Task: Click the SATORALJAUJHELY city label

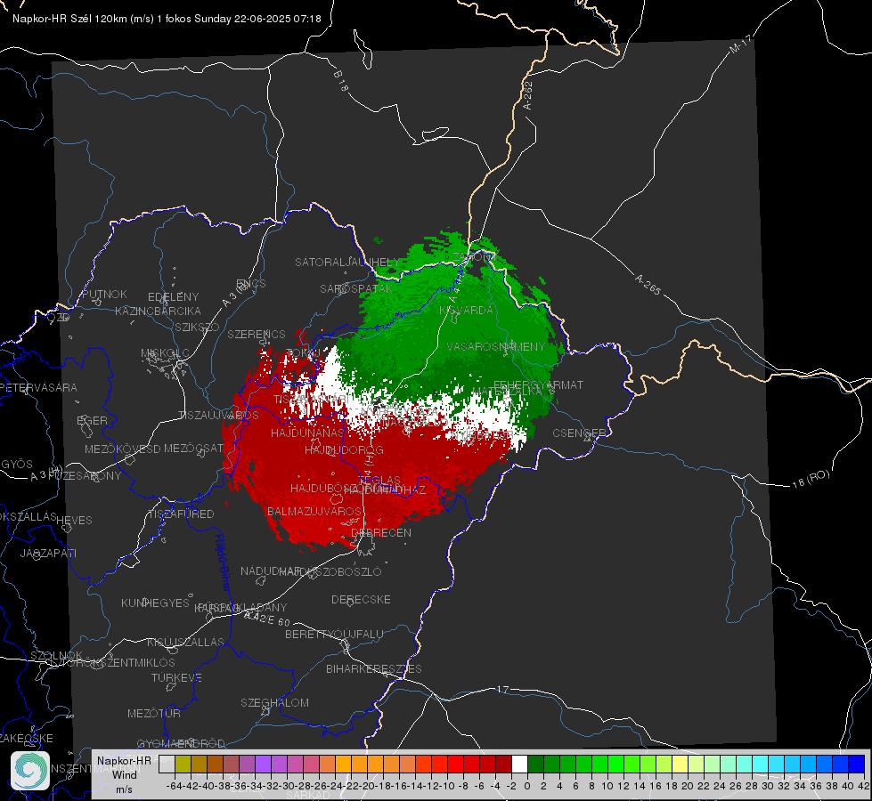Action: [x=347, y=262]
